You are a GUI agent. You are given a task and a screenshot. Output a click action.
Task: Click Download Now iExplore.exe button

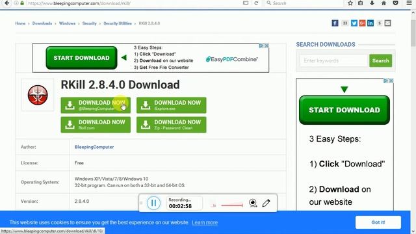click(172, 105)
